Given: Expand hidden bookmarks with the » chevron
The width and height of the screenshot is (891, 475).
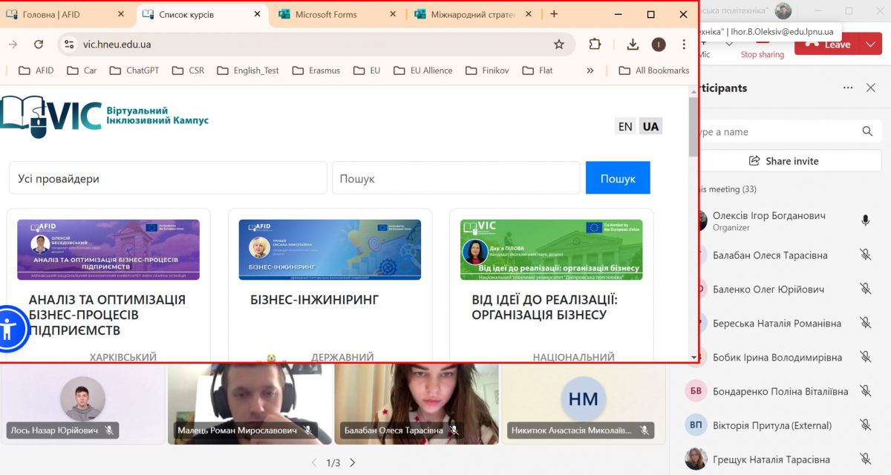Looking at the screenshot, I should pos(589,70).
